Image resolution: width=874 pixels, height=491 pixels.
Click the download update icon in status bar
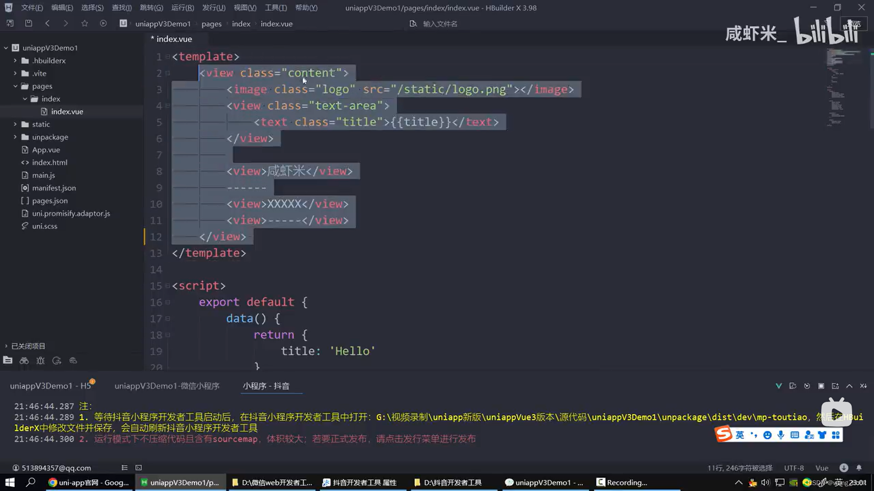click(x=844, y=467)
